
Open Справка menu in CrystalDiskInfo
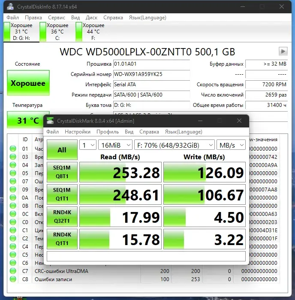click(x=113, y=18)
